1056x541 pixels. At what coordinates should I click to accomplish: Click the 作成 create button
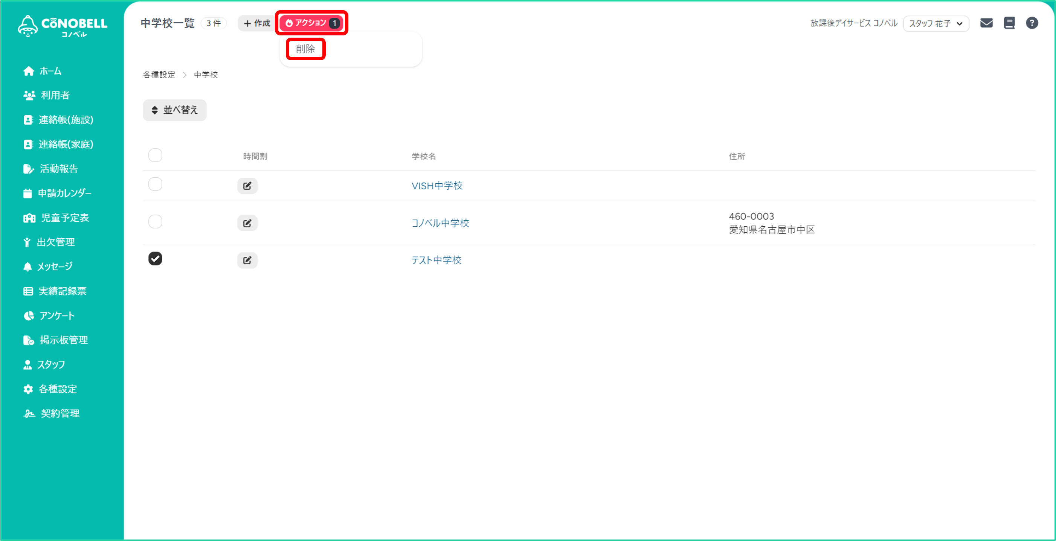[257, 23]
